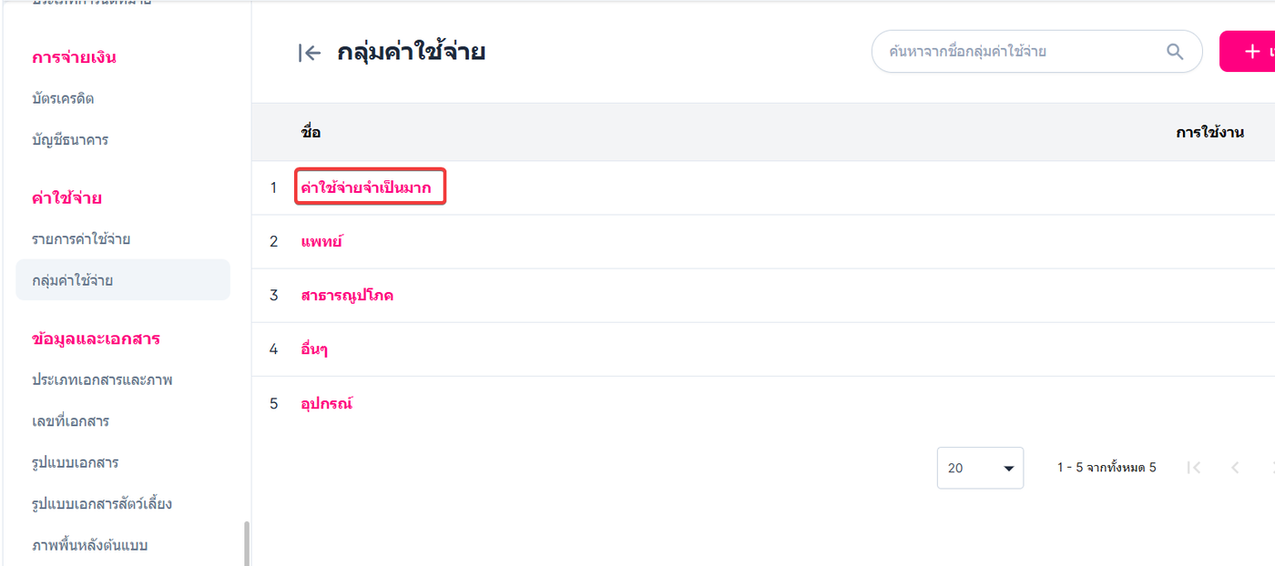Image resolution: width=1275 pixels, height=566 pixels.
Task: Select บัตรเครดิต in the sidebar
Action: point(63,98)
